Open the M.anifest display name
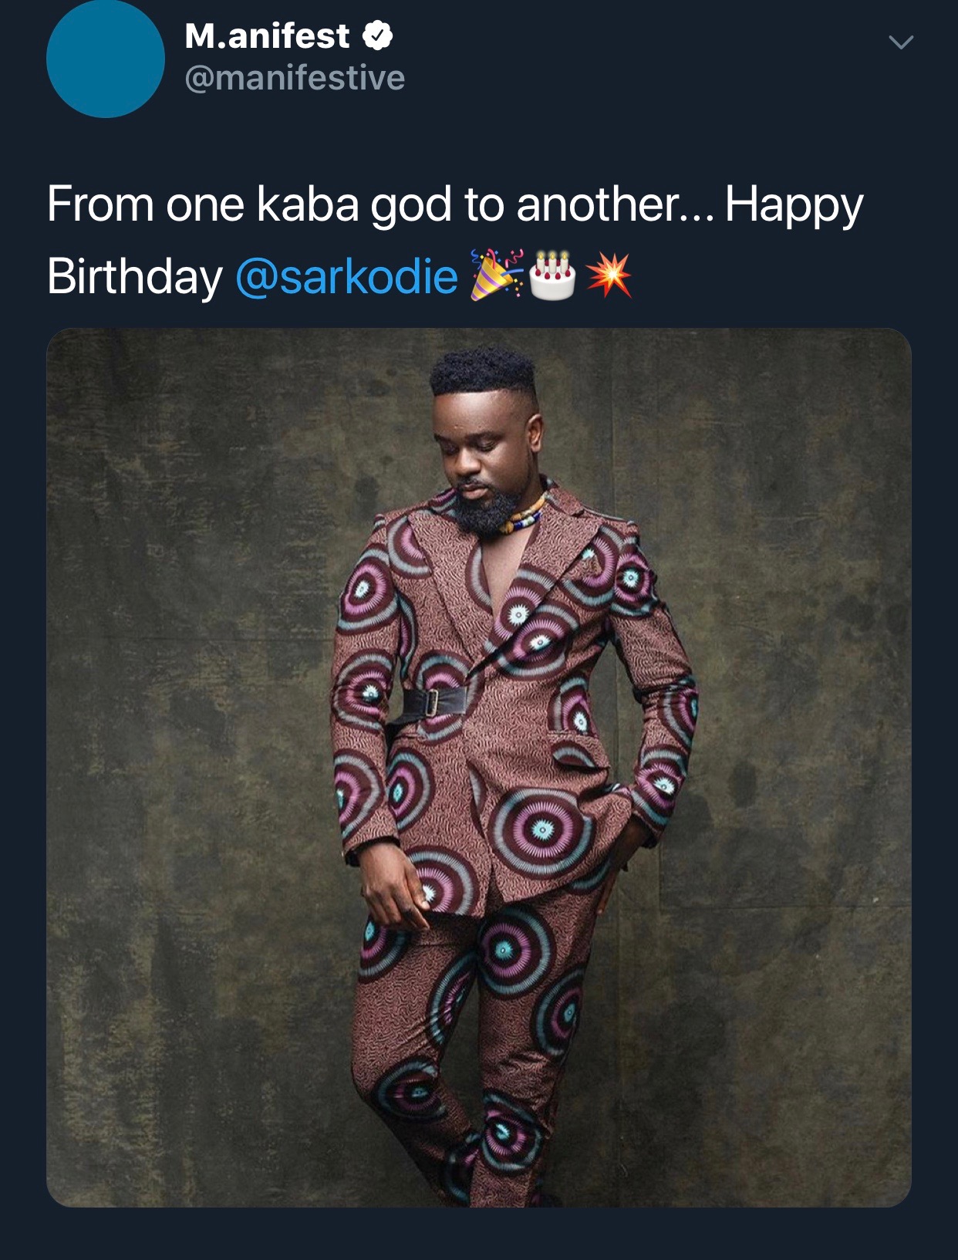 (x=267, y=36)
